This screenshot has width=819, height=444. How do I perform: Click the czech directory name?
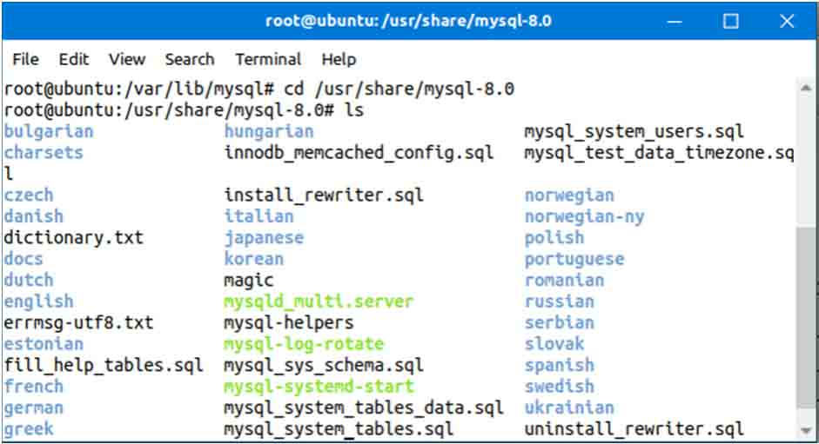[29, 195]
